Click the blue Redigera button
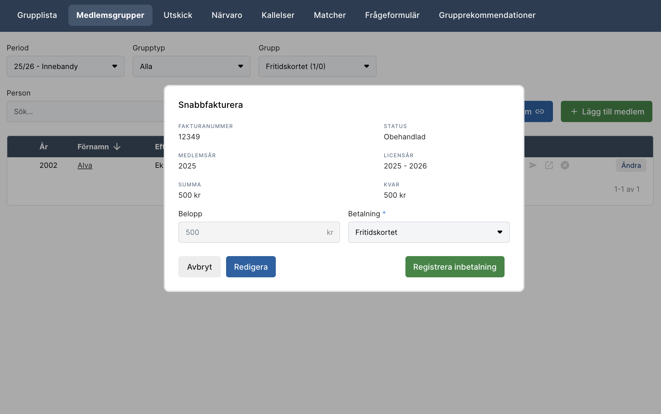 pos(251,267)
